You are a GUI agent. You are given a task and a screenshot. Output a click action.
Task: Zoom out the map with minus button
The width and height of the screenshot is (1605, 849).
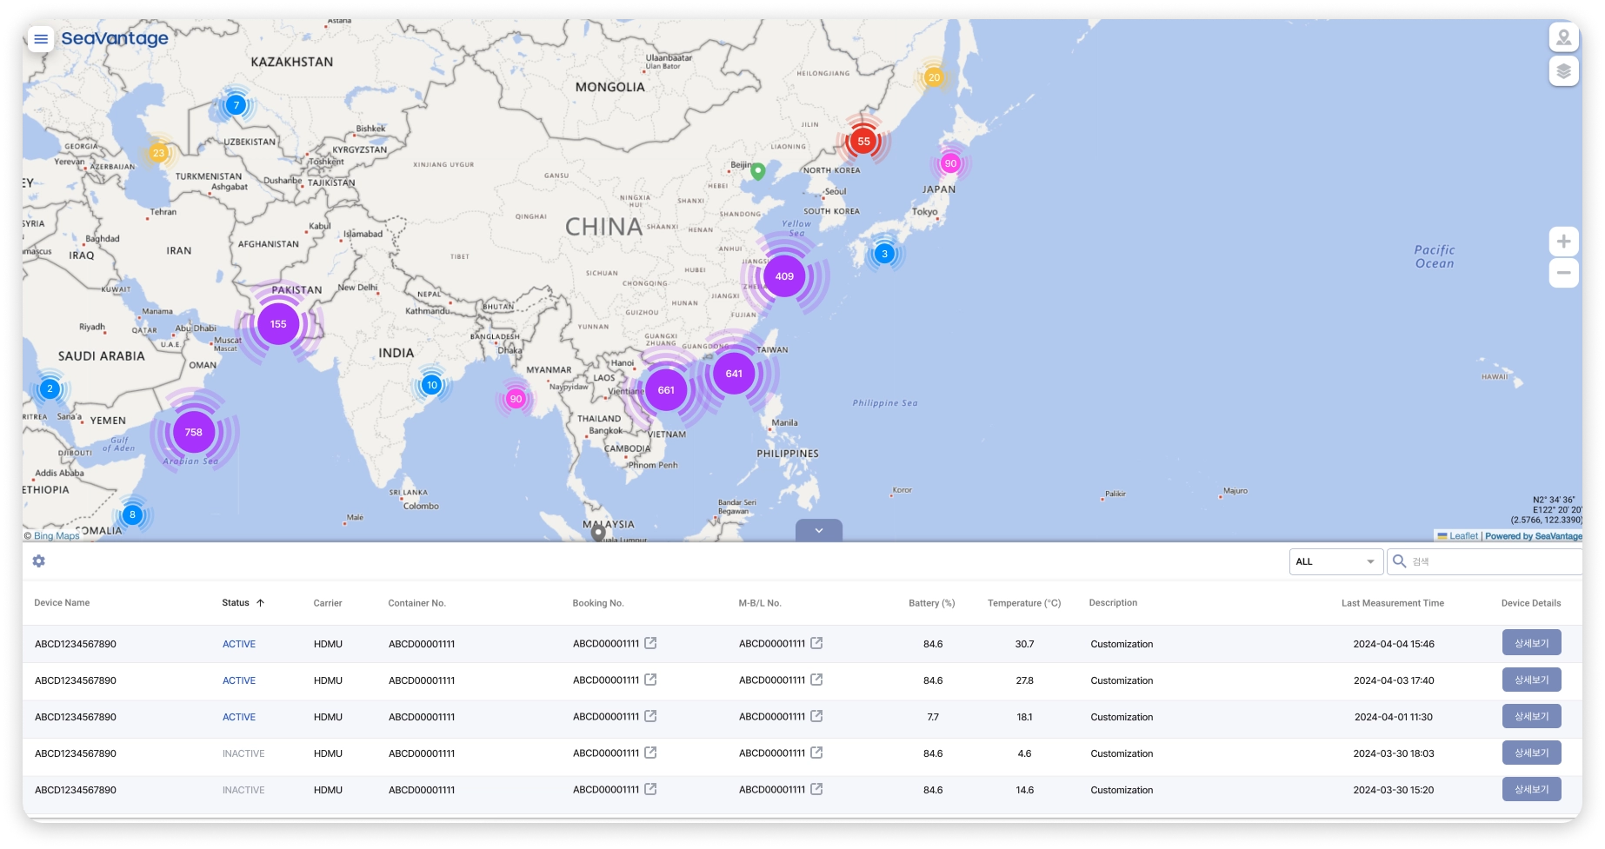click(x=1563, y=273)
